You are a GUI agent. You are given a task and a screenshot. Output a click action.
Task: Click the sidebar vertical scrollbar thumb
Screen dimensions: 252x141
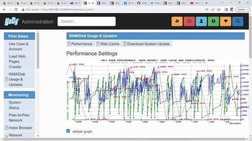[x=38, y=51]
